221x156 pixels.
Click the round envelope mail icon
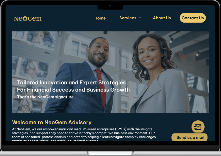click(198, 127)
